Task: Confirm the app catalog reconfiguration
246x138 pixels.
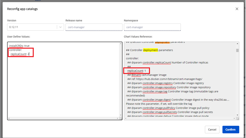Action: pyautogui.click(x=230, y=130)
